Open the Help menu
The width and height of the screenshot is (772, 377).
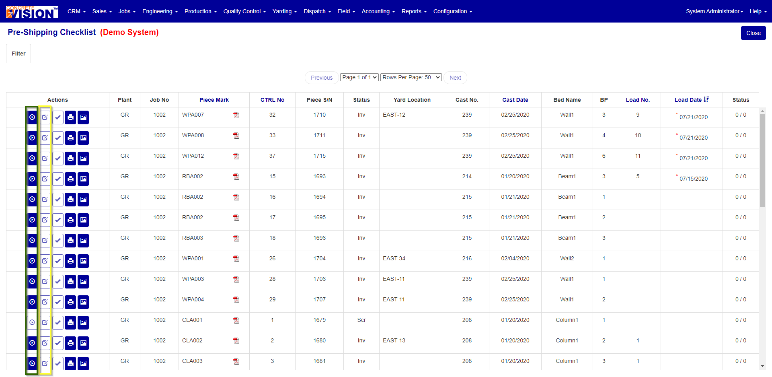758,11
